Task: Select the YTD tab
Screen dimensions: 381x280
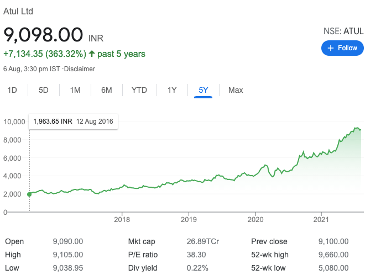Action: pyautogui.click(x=139, y=90)
